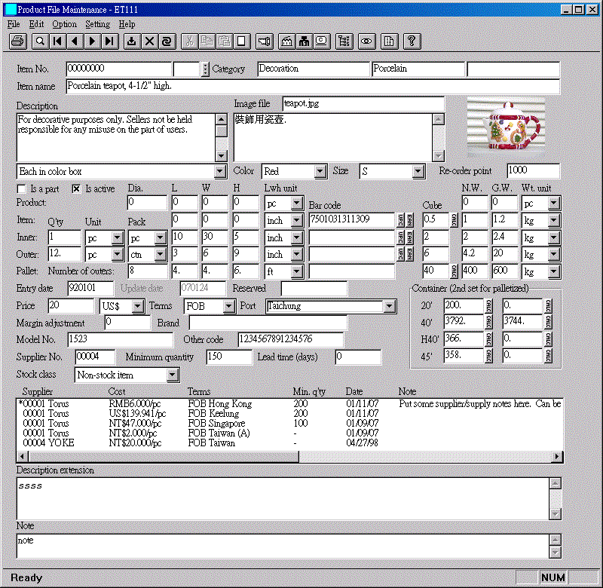The image size is (603, 588).
Task: Click the pointing-hand toolbar icon
Action: pyautogui.click(x=265, y=41)
